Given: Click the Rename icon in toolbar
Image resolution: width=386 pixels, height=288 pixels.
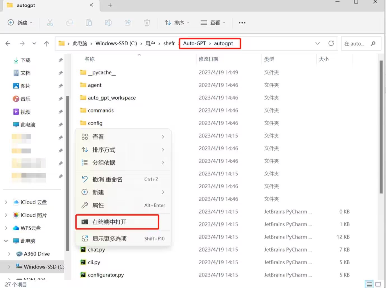Looking at the screenshot, I should point(108,23).
